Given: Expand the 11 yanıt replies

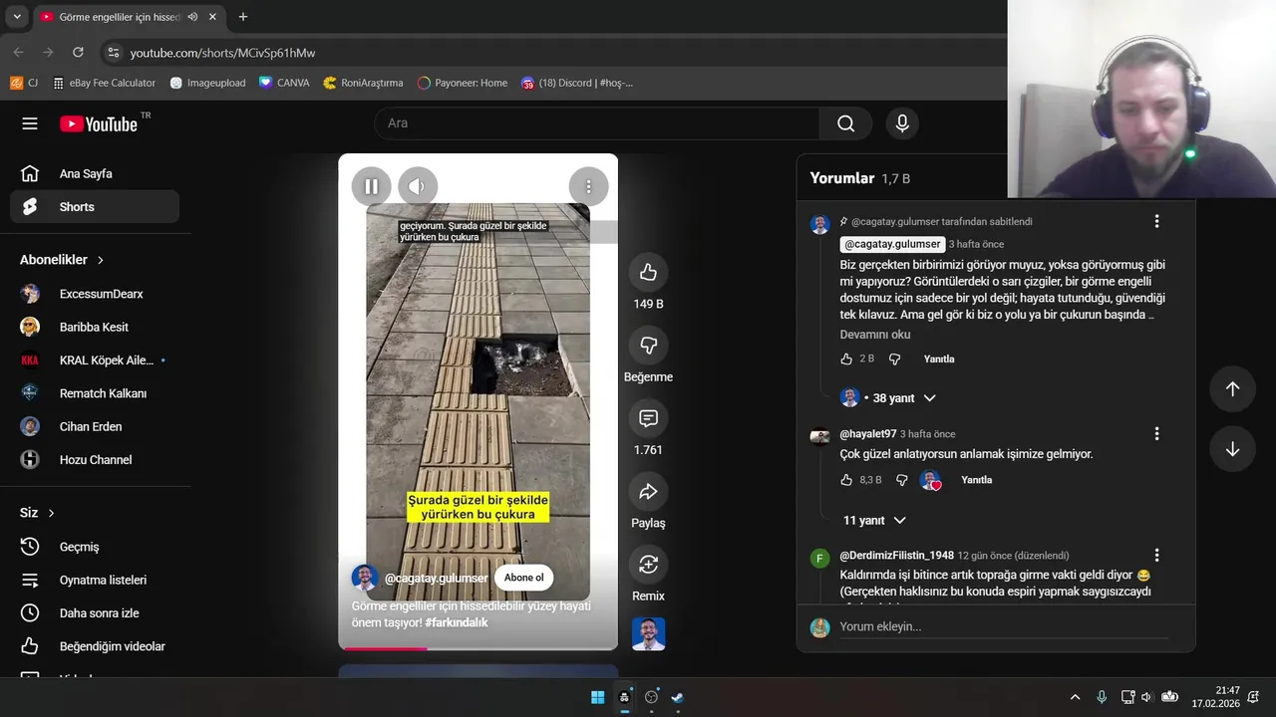Looking at the screenshot, I should click(x=874, y=520).
